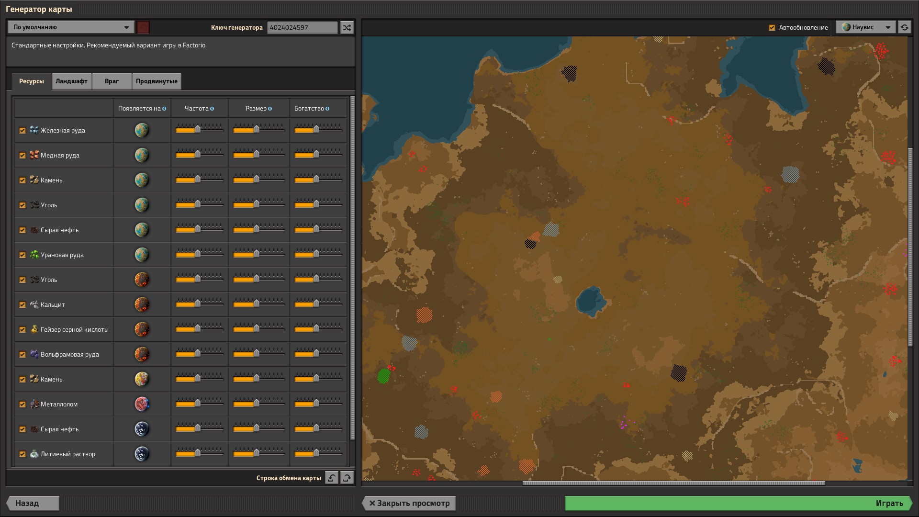Screen dimensions: 919x517
Task: Click the import exchange string icon
Action: pos(332,478)
